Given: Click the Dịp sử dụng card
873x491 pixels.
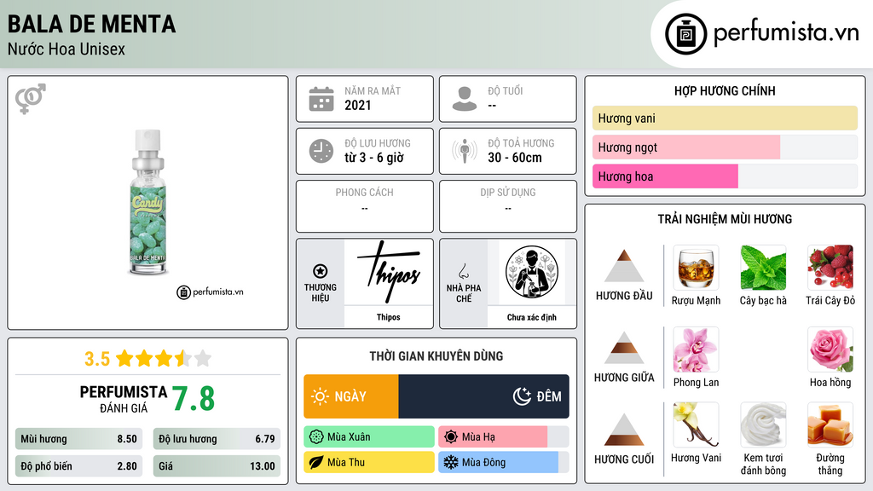Looking at the screenshot, I should [x=508, y=206].
